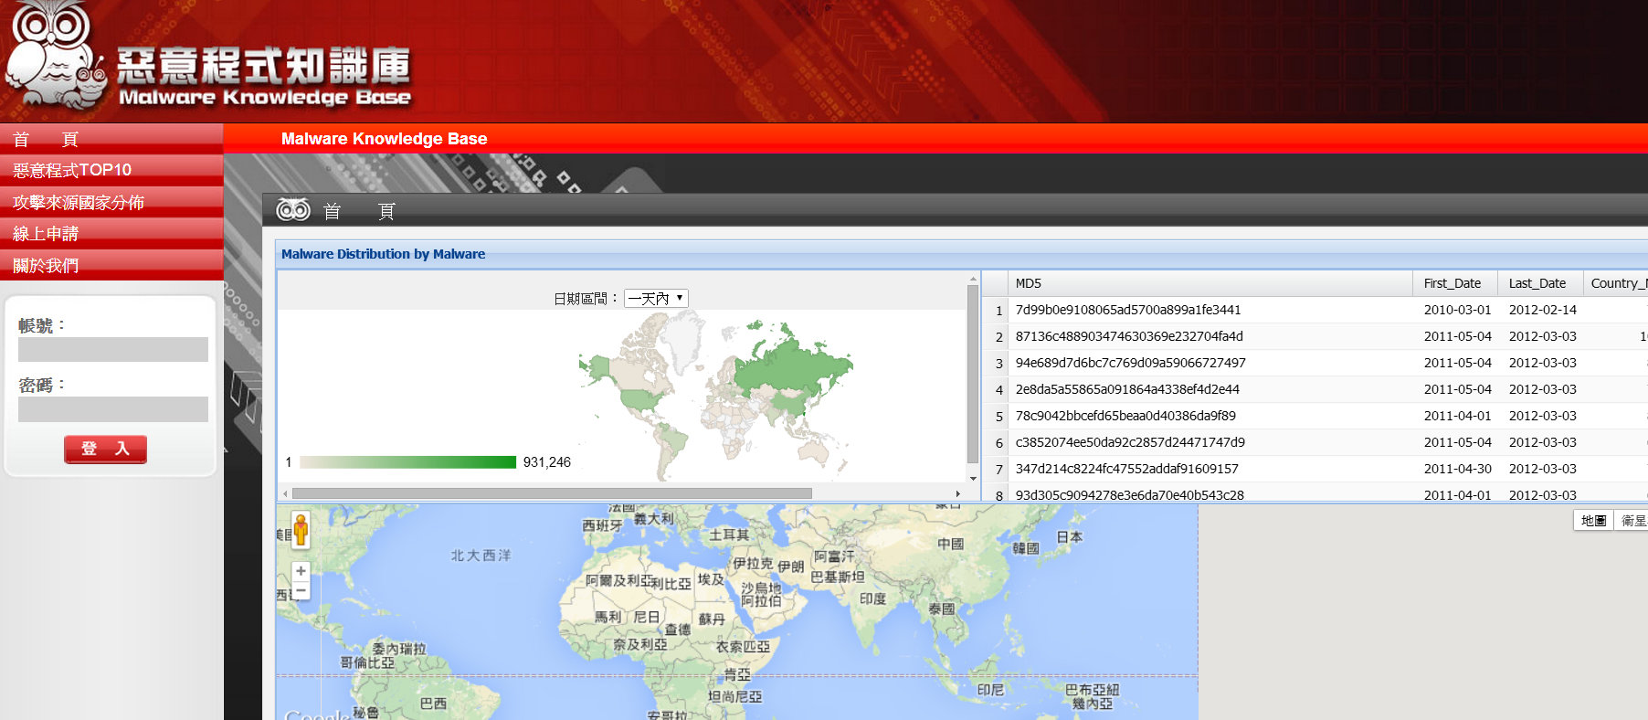This screenshot has height=720, width=1648.
Task: Sort table by the MD5 column header
Action: [1028, 283]
